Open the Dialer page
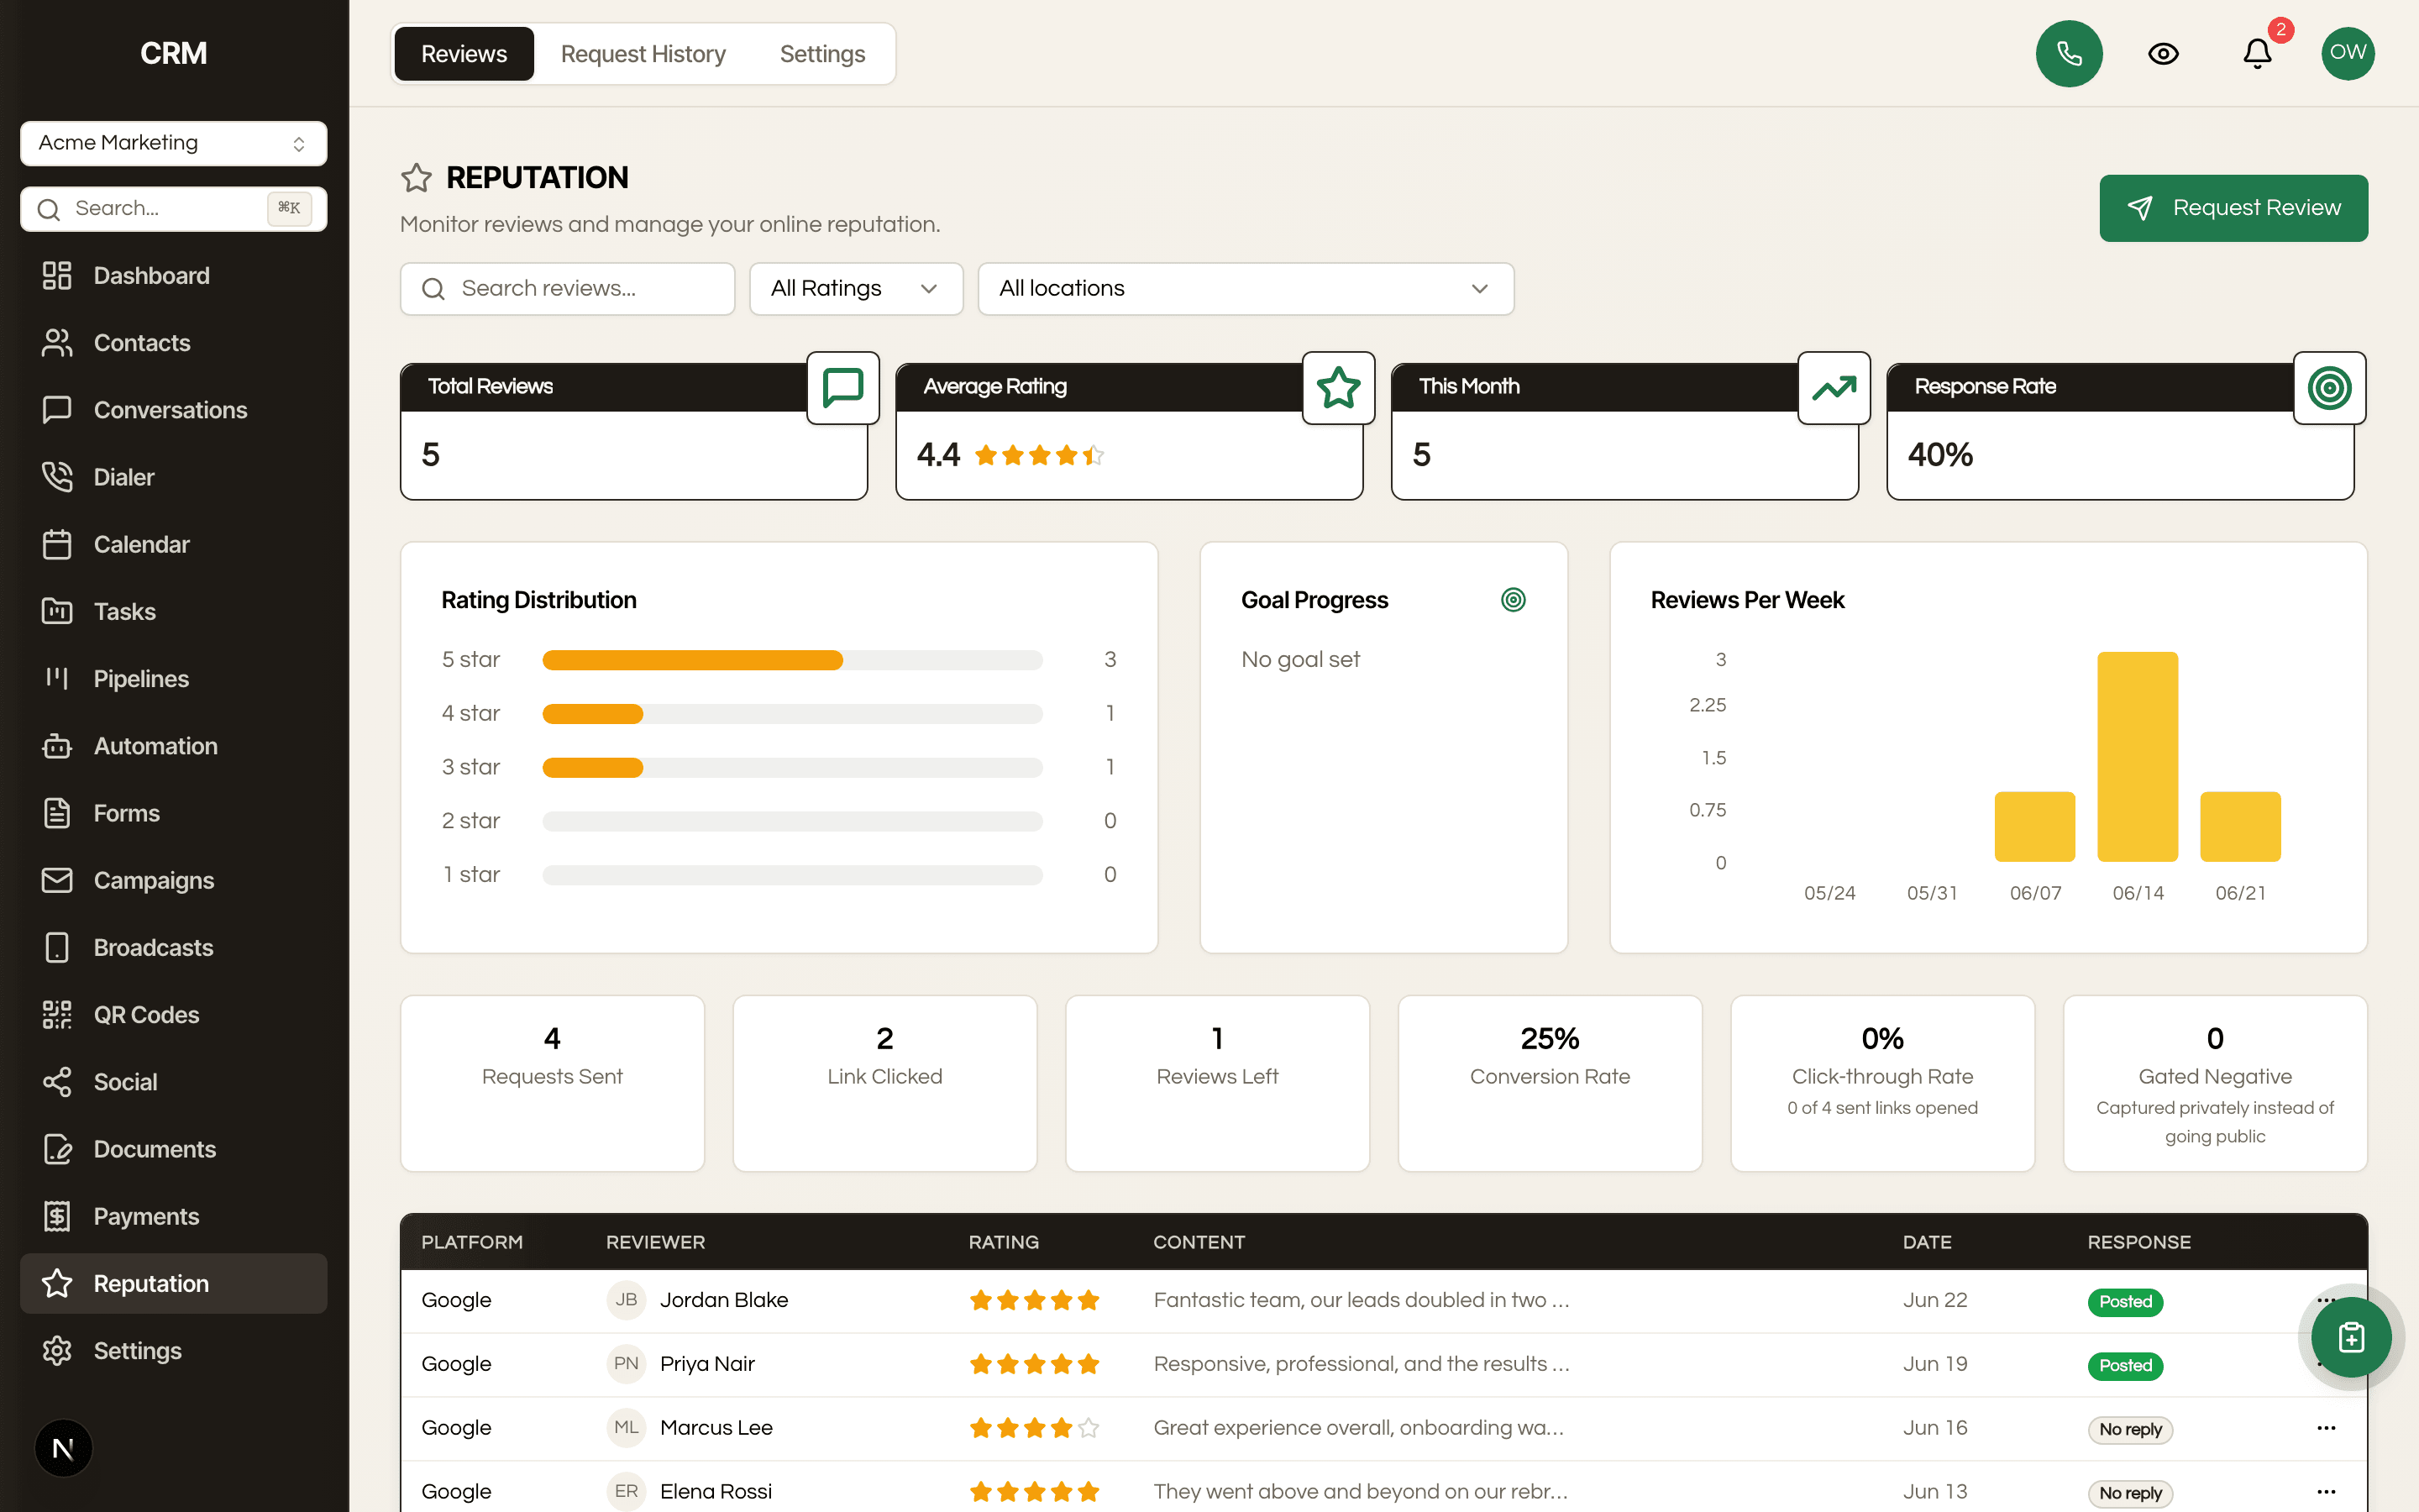This screenshot has height=1512, width=2419. click(173, 477)
